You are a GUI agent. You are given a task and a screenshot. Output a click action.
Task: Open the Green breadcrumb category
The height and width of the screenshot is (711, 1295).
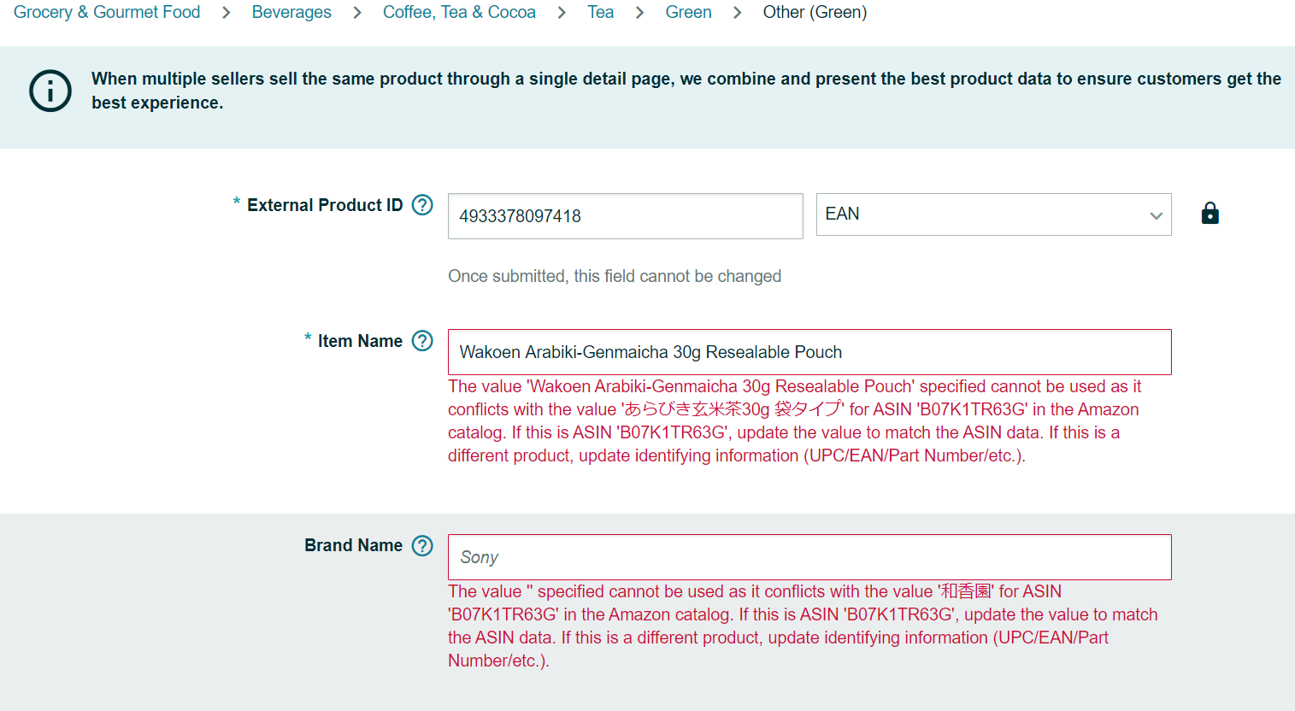pyautogui.click(x=688, y=12)
